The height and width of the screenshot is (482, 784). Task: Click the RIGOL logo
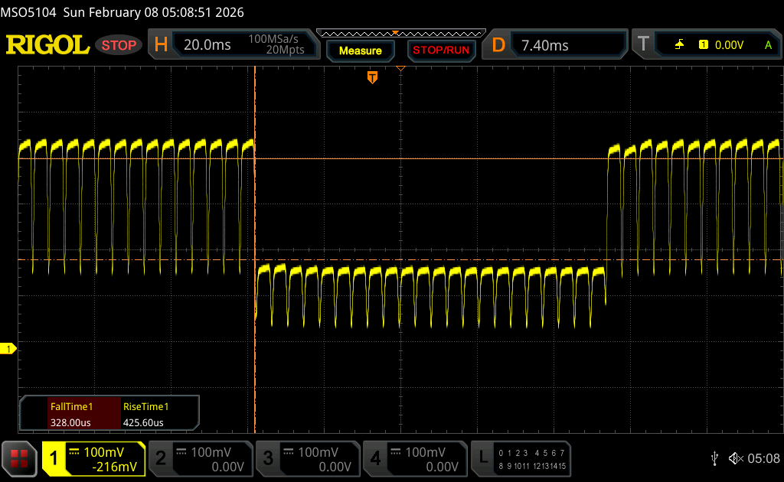[47, 45]
